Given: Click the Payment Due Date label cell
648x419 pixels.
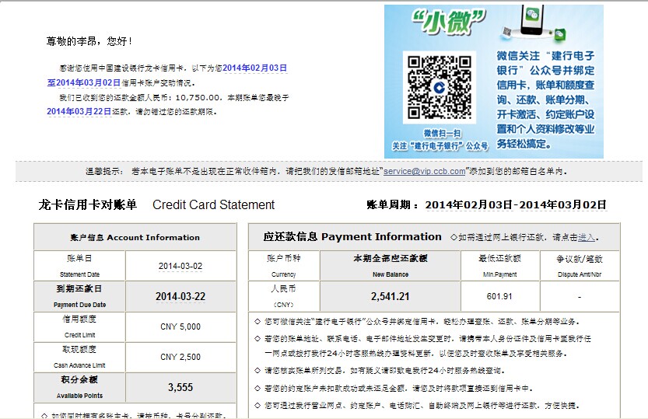Looking at the screenshot, I should point(80,296).
